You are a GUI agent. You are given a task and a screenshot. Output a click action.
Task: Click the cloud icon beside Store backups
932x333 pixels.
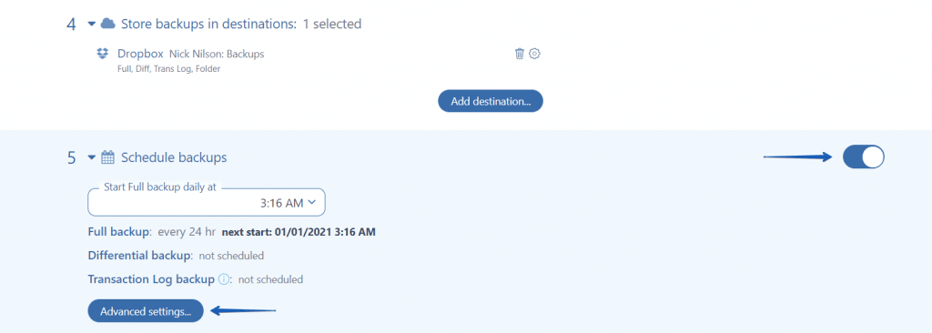click(107, 24)
